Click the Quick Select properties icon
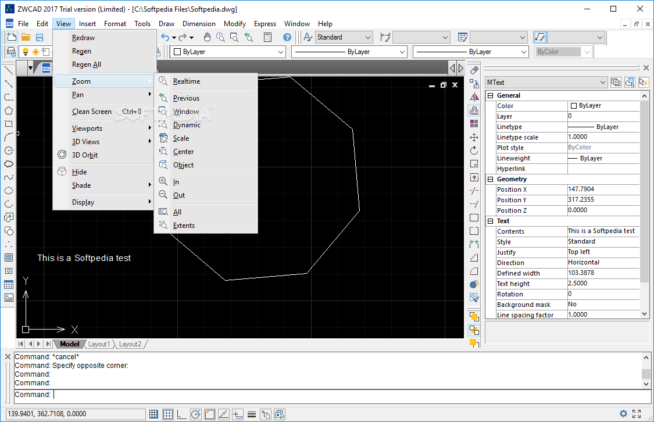The width and height of the screenshot is (654, 422). pos(644,82)
